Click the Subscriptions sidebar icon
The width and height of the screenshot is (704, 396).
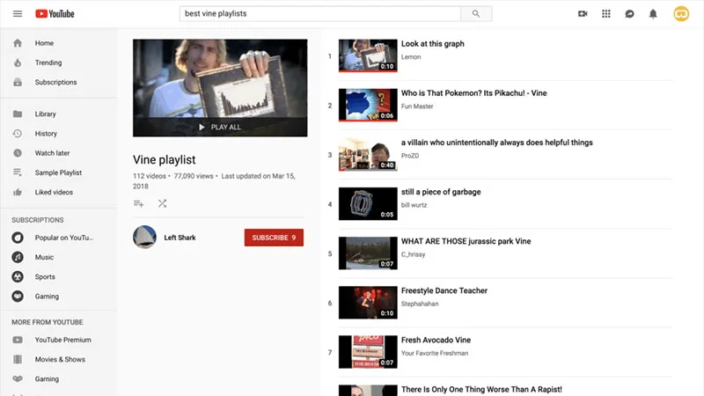(18, 82)
